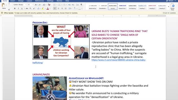This screenshot has width=178, height=100.
Task: Decrease font size with the small A icon
Action: click(x=40, y=5)
